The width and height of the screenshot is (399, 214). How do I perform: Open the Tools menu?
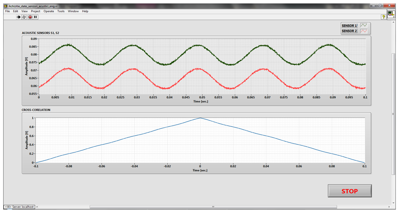coord(61,11)
